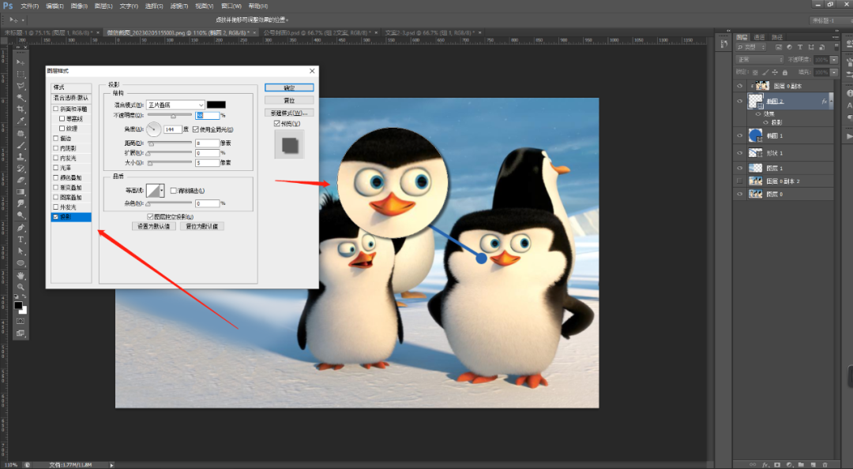Hide the 椭圆 1 layer
853x469 pixels.
tap(739, 136)
